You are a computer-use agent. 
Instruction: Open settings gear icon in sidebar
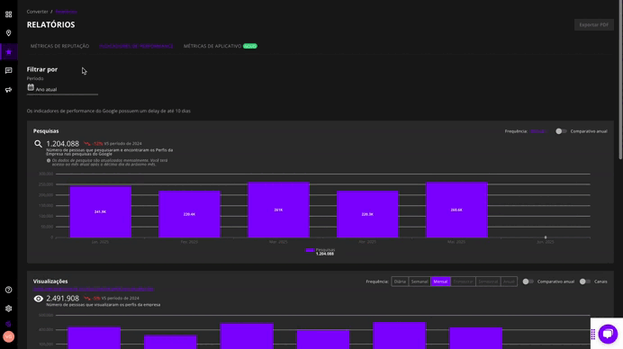pos(8,309)
